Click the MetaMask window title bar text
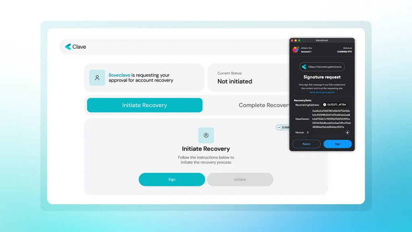Image resolution: width=412 pixels, height=232 pixels. 322,41
